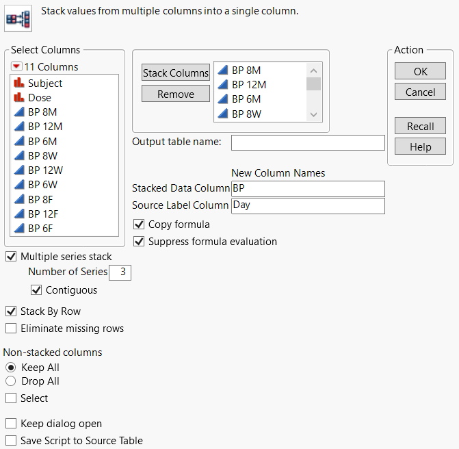Select BP 6W in Select Columns list

42,185
